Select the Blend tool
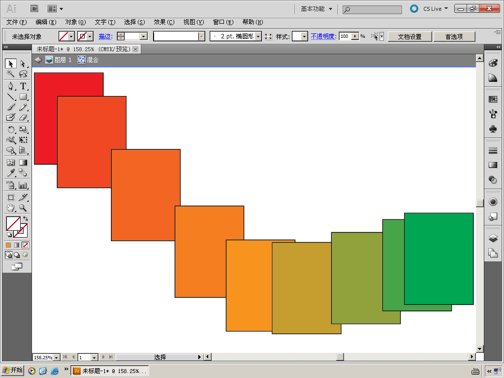504x378 pixels. pos(23,173)
